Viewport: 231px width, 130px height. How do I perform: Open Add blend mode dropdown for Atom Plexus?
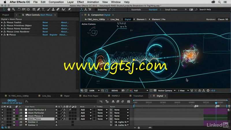86,119
